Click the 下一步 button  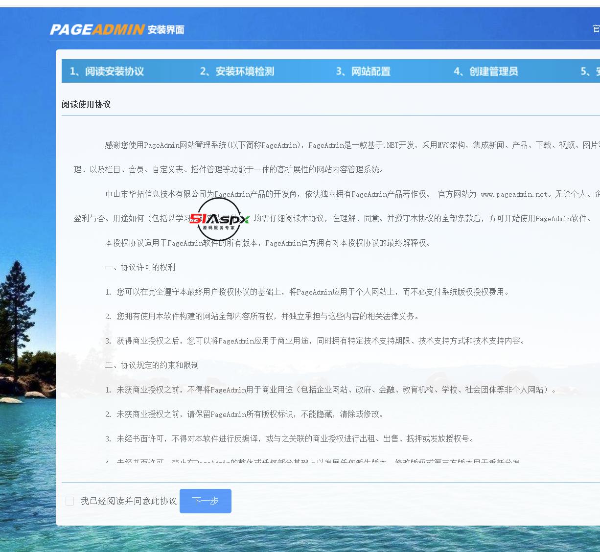click(206, 501)
